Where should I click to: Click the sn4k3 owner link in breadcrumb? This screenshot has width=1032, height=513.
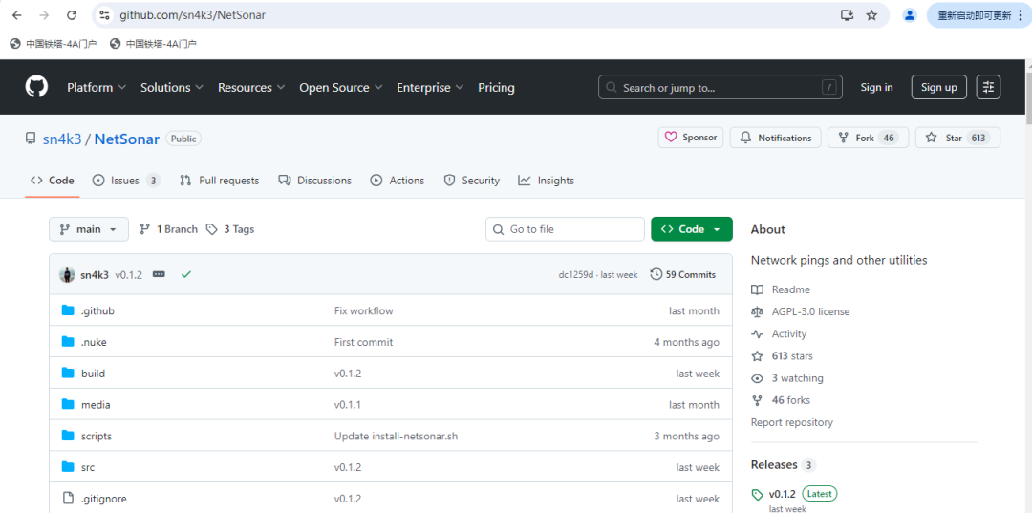[62, 139]
